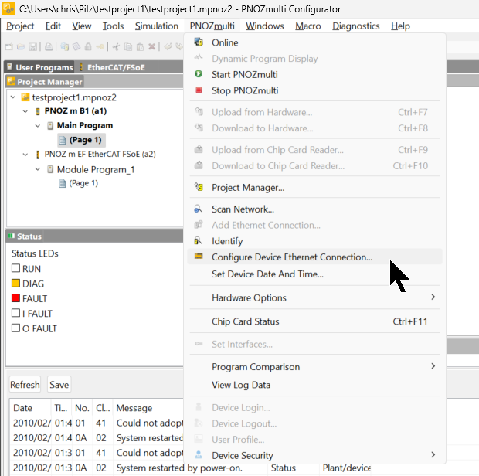Choose View Log Data menu entry
The width and height of the screenshot is (479, 476).
pos(241,385)
